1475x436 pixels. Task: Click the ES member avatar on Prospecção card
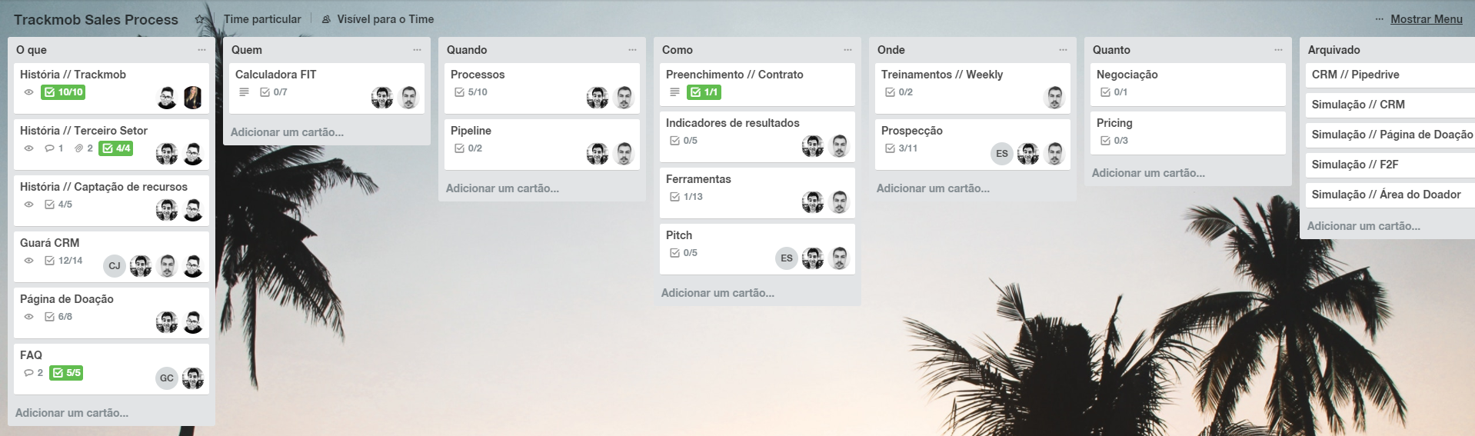(x=1001, y=154)
